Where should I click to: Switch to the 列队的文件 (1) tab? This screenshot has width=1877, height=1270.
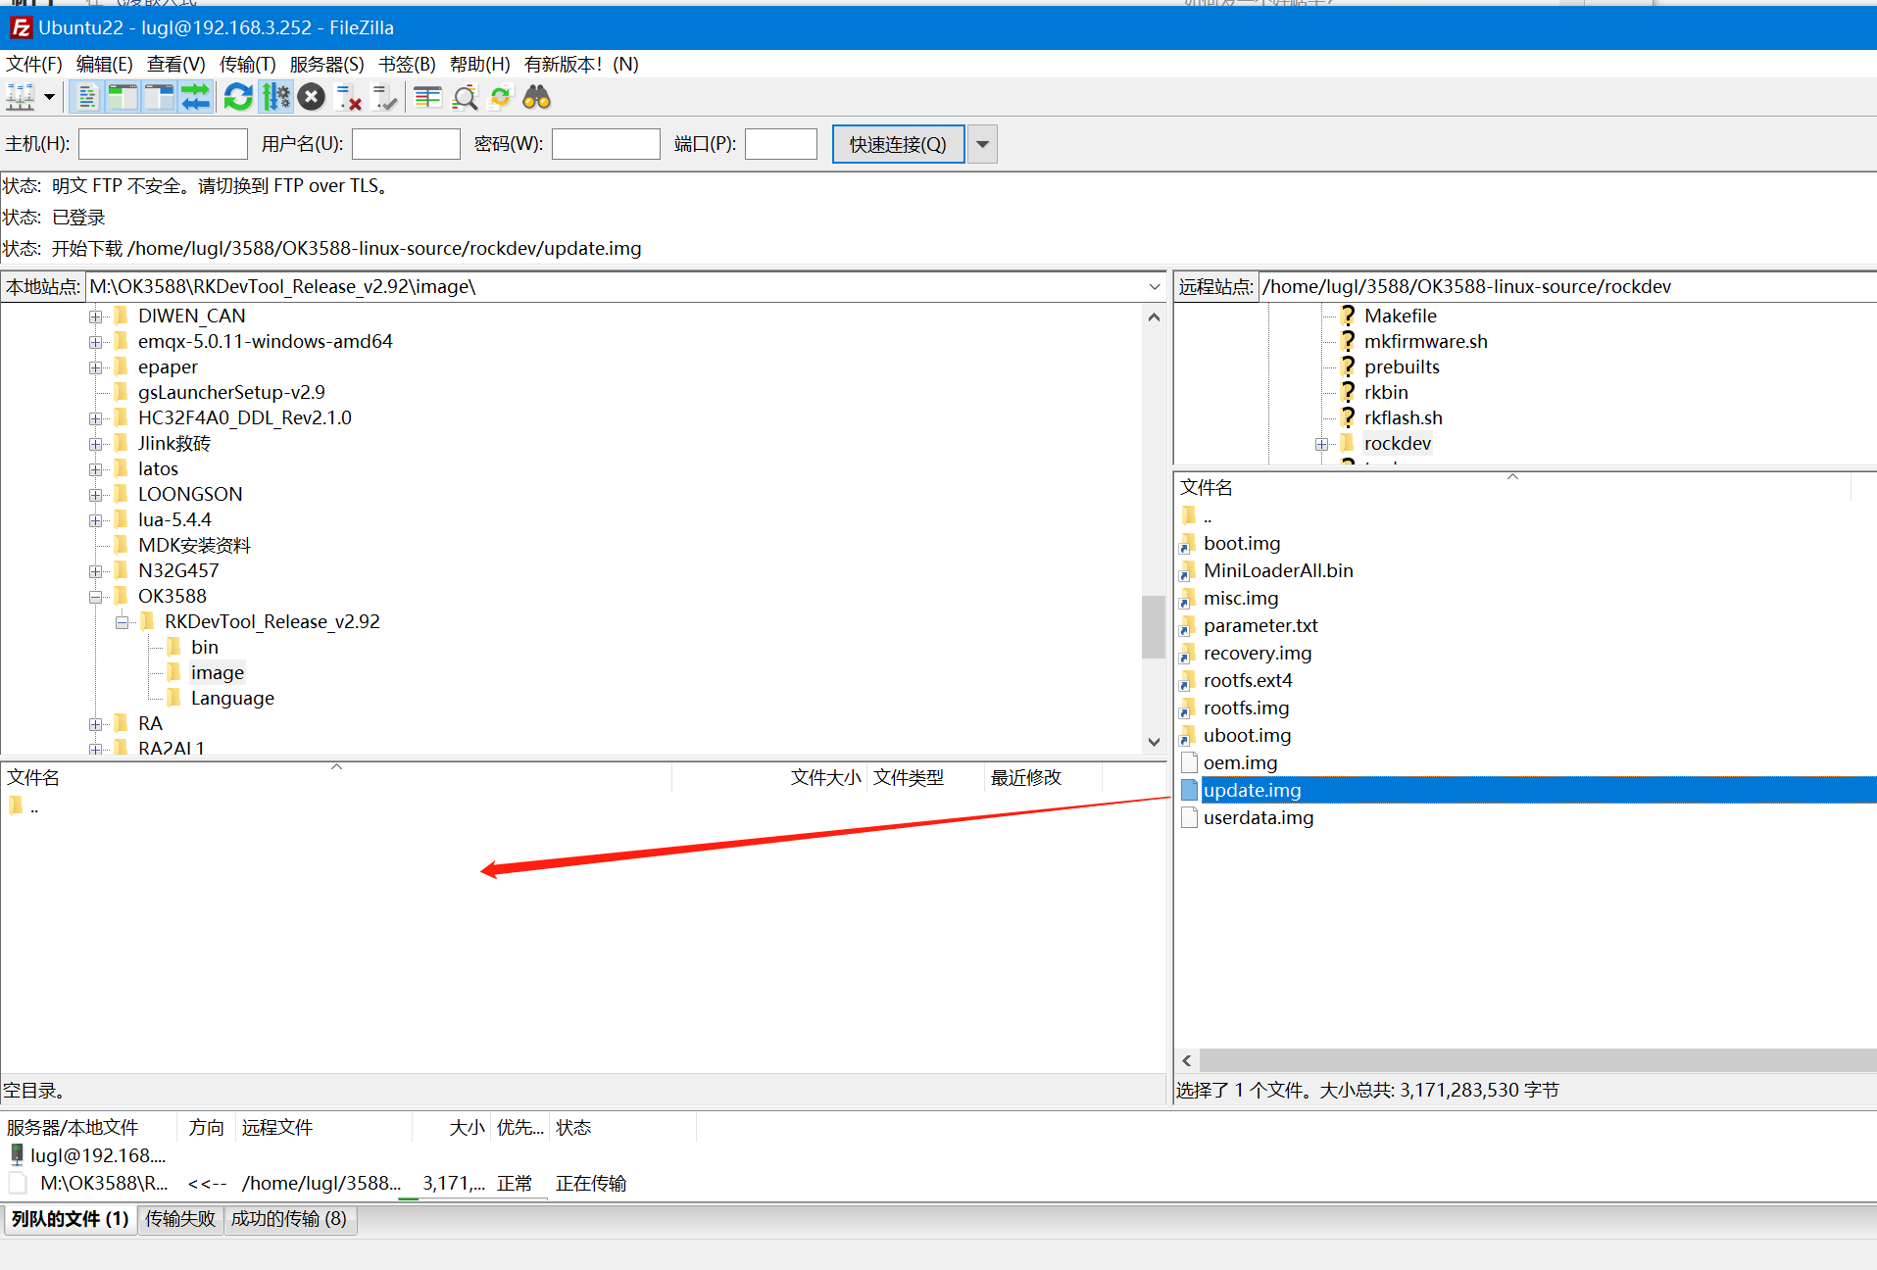pyautogui.click(x=71, y=1219)
